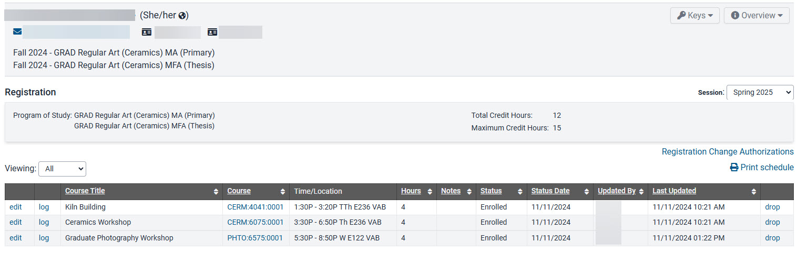The image size is (797, 253).
Task: Click the first ID card icon
Action: click(147, 32)
